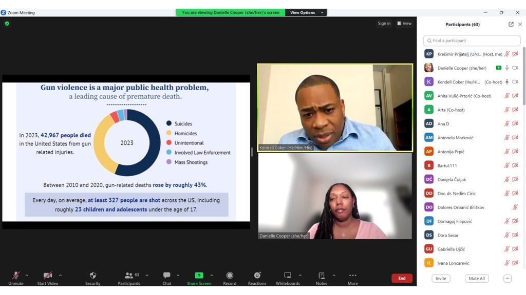526x295 pixels.
Task: Click the participants list scrollbar
Action: click(x=524, y=77)
